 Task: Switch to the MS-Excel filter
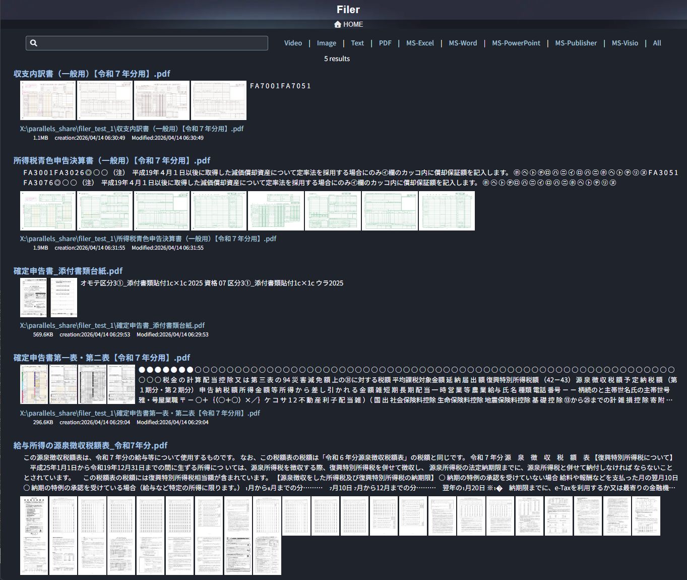point(420,43)
